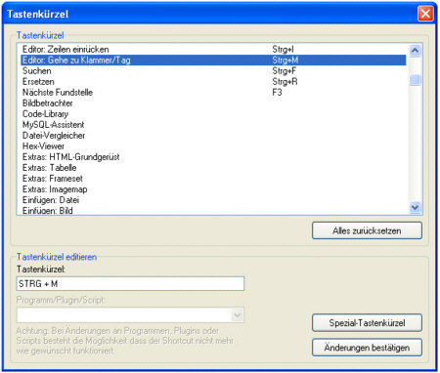Select 'Nächste Fundstelle' entry
Screen dimensions: 440x373
(x=213, y=93)
